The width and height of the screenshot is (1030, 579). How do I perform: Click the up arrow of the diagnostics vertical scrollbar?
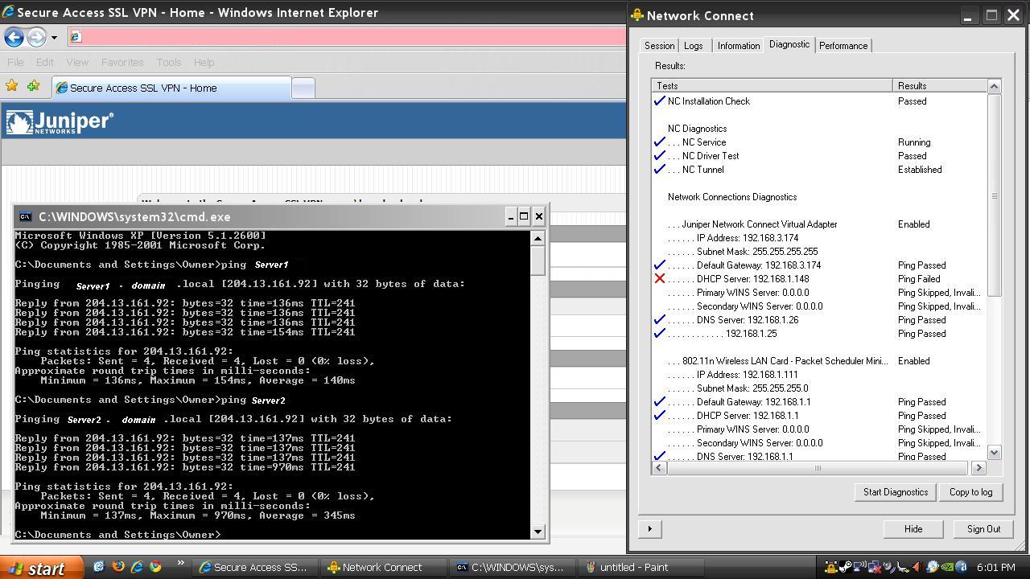(994, 86)
